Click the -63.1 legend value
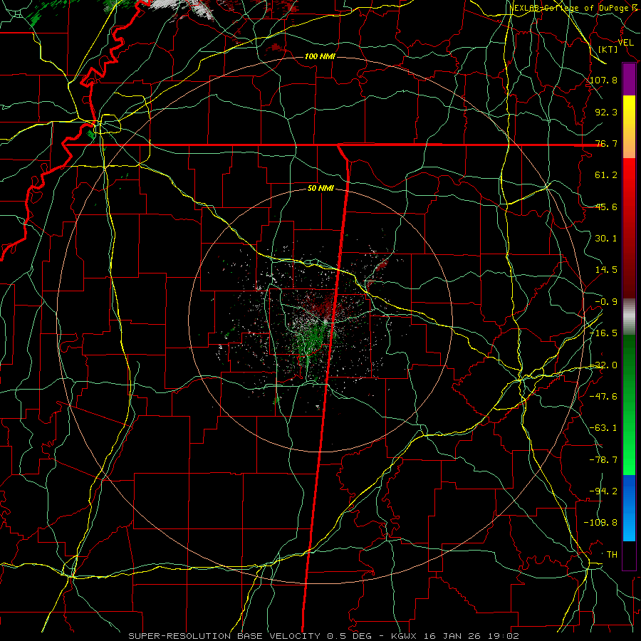This screenshot has width=641, height=641. click(604, 428)
